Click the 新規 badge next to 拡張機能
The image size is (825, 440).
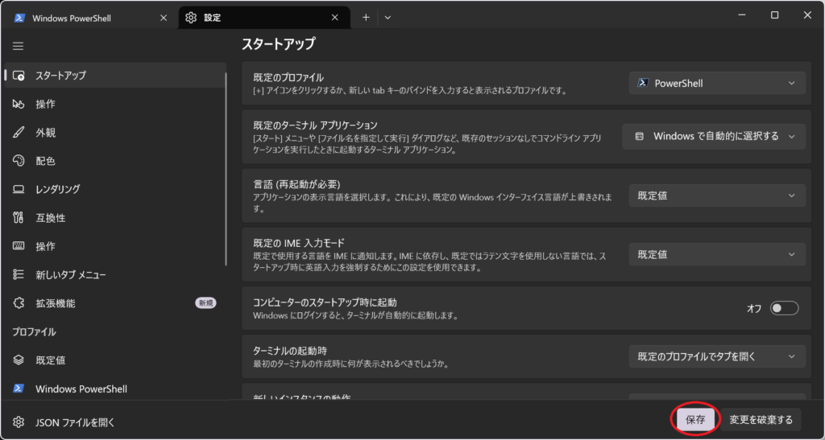205,303
